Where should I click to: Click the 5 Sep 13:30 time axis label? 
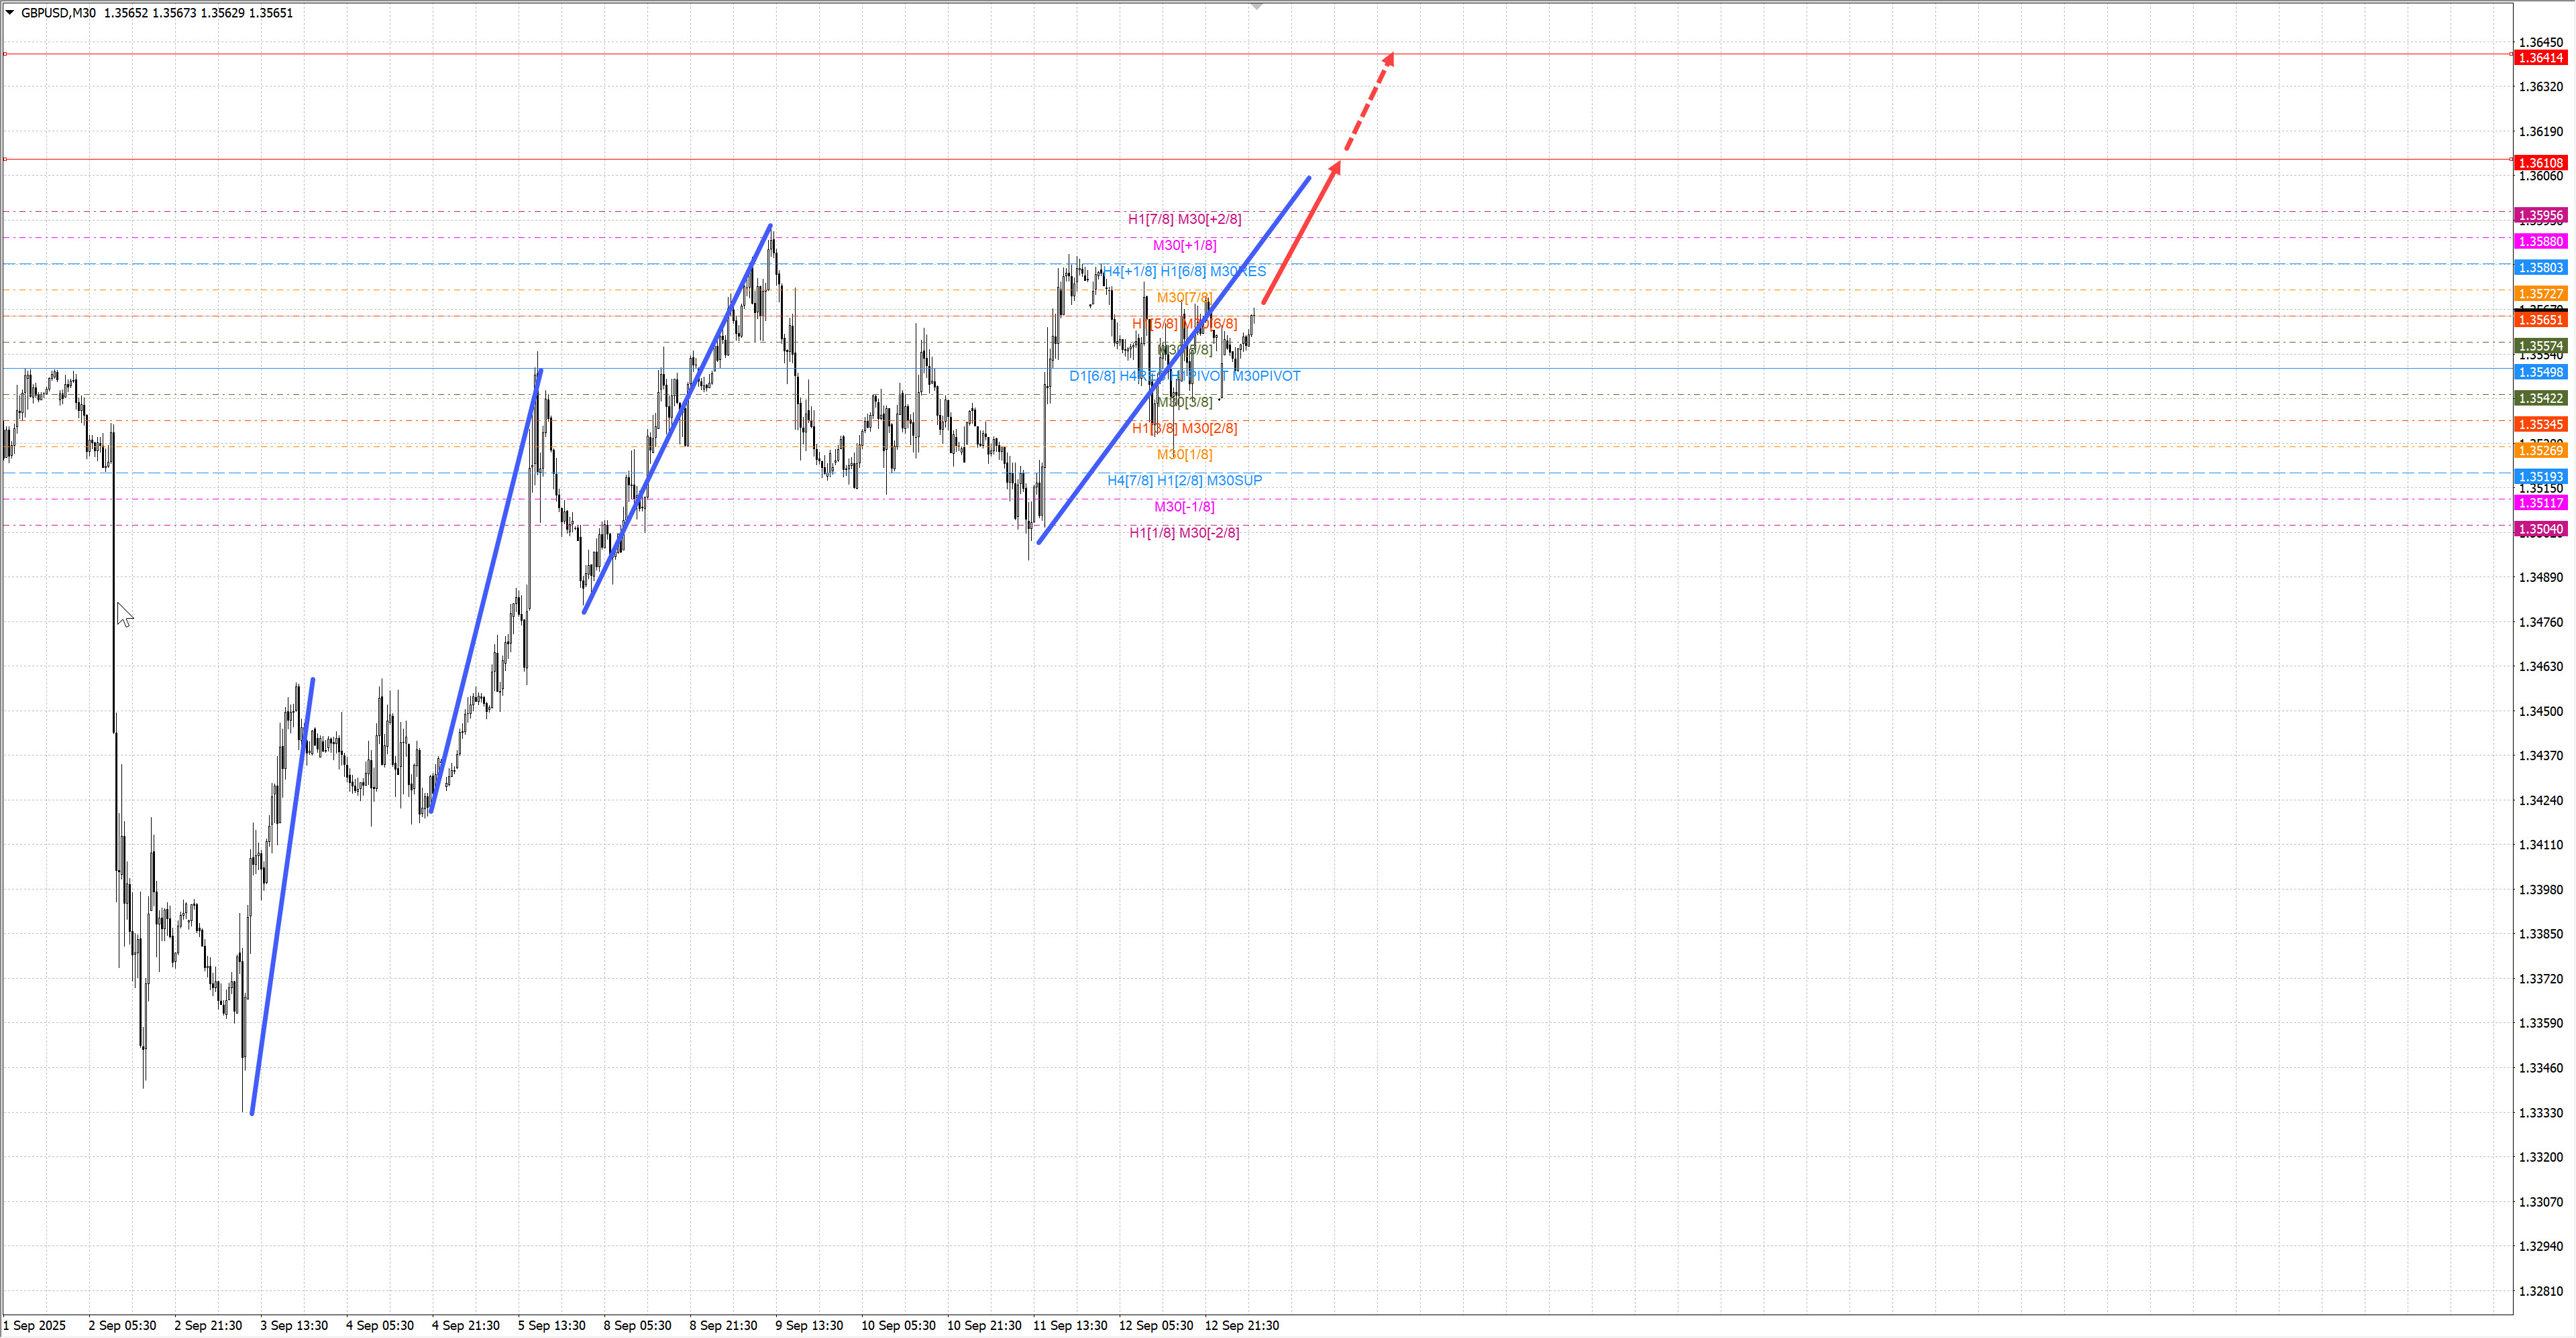(x=551, y=1325)
